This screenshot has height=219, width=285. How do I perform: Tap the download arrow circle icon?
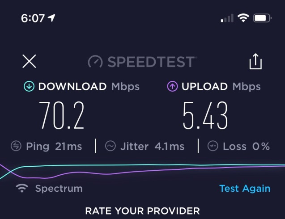[x=29, y=86]
